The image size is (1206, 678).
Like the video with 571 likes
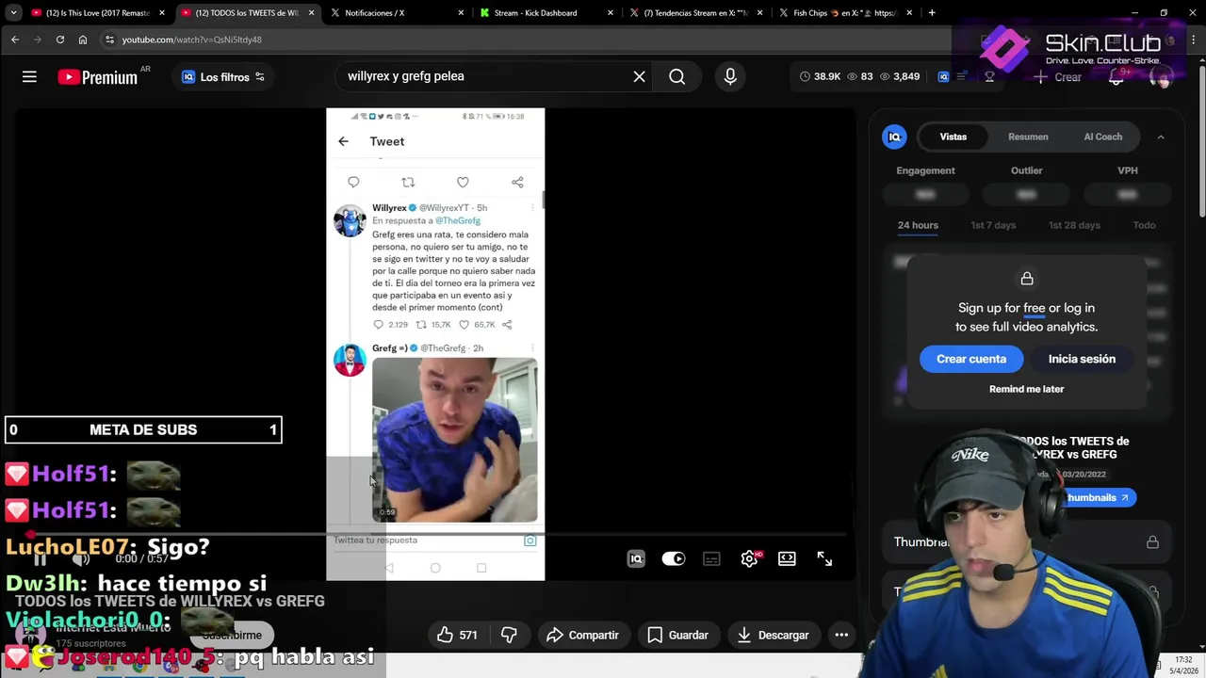coord(457,635)
